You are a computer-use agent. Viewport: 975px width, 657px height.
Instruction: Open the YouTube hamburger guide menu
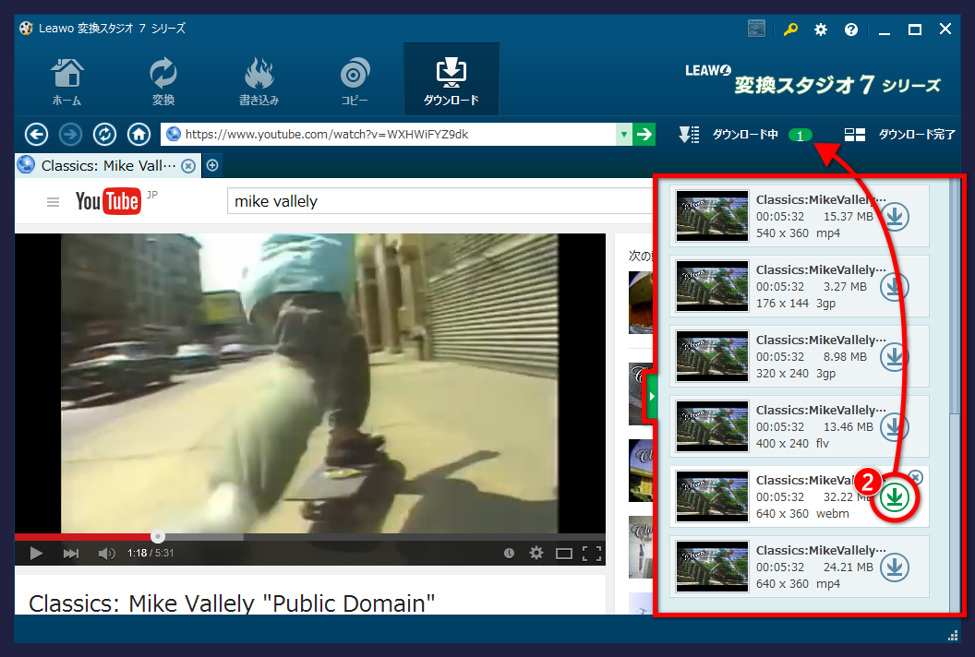click(54, 202)
